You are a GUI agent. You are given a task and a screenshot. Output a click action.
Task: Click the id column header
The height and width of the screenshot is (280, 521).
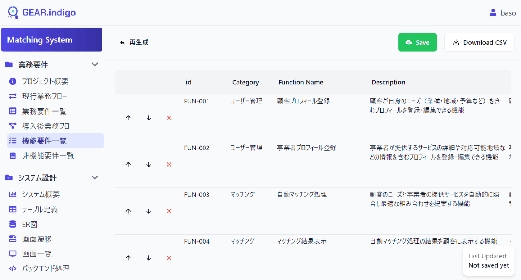pyautogui.click(x=189, y=82)
